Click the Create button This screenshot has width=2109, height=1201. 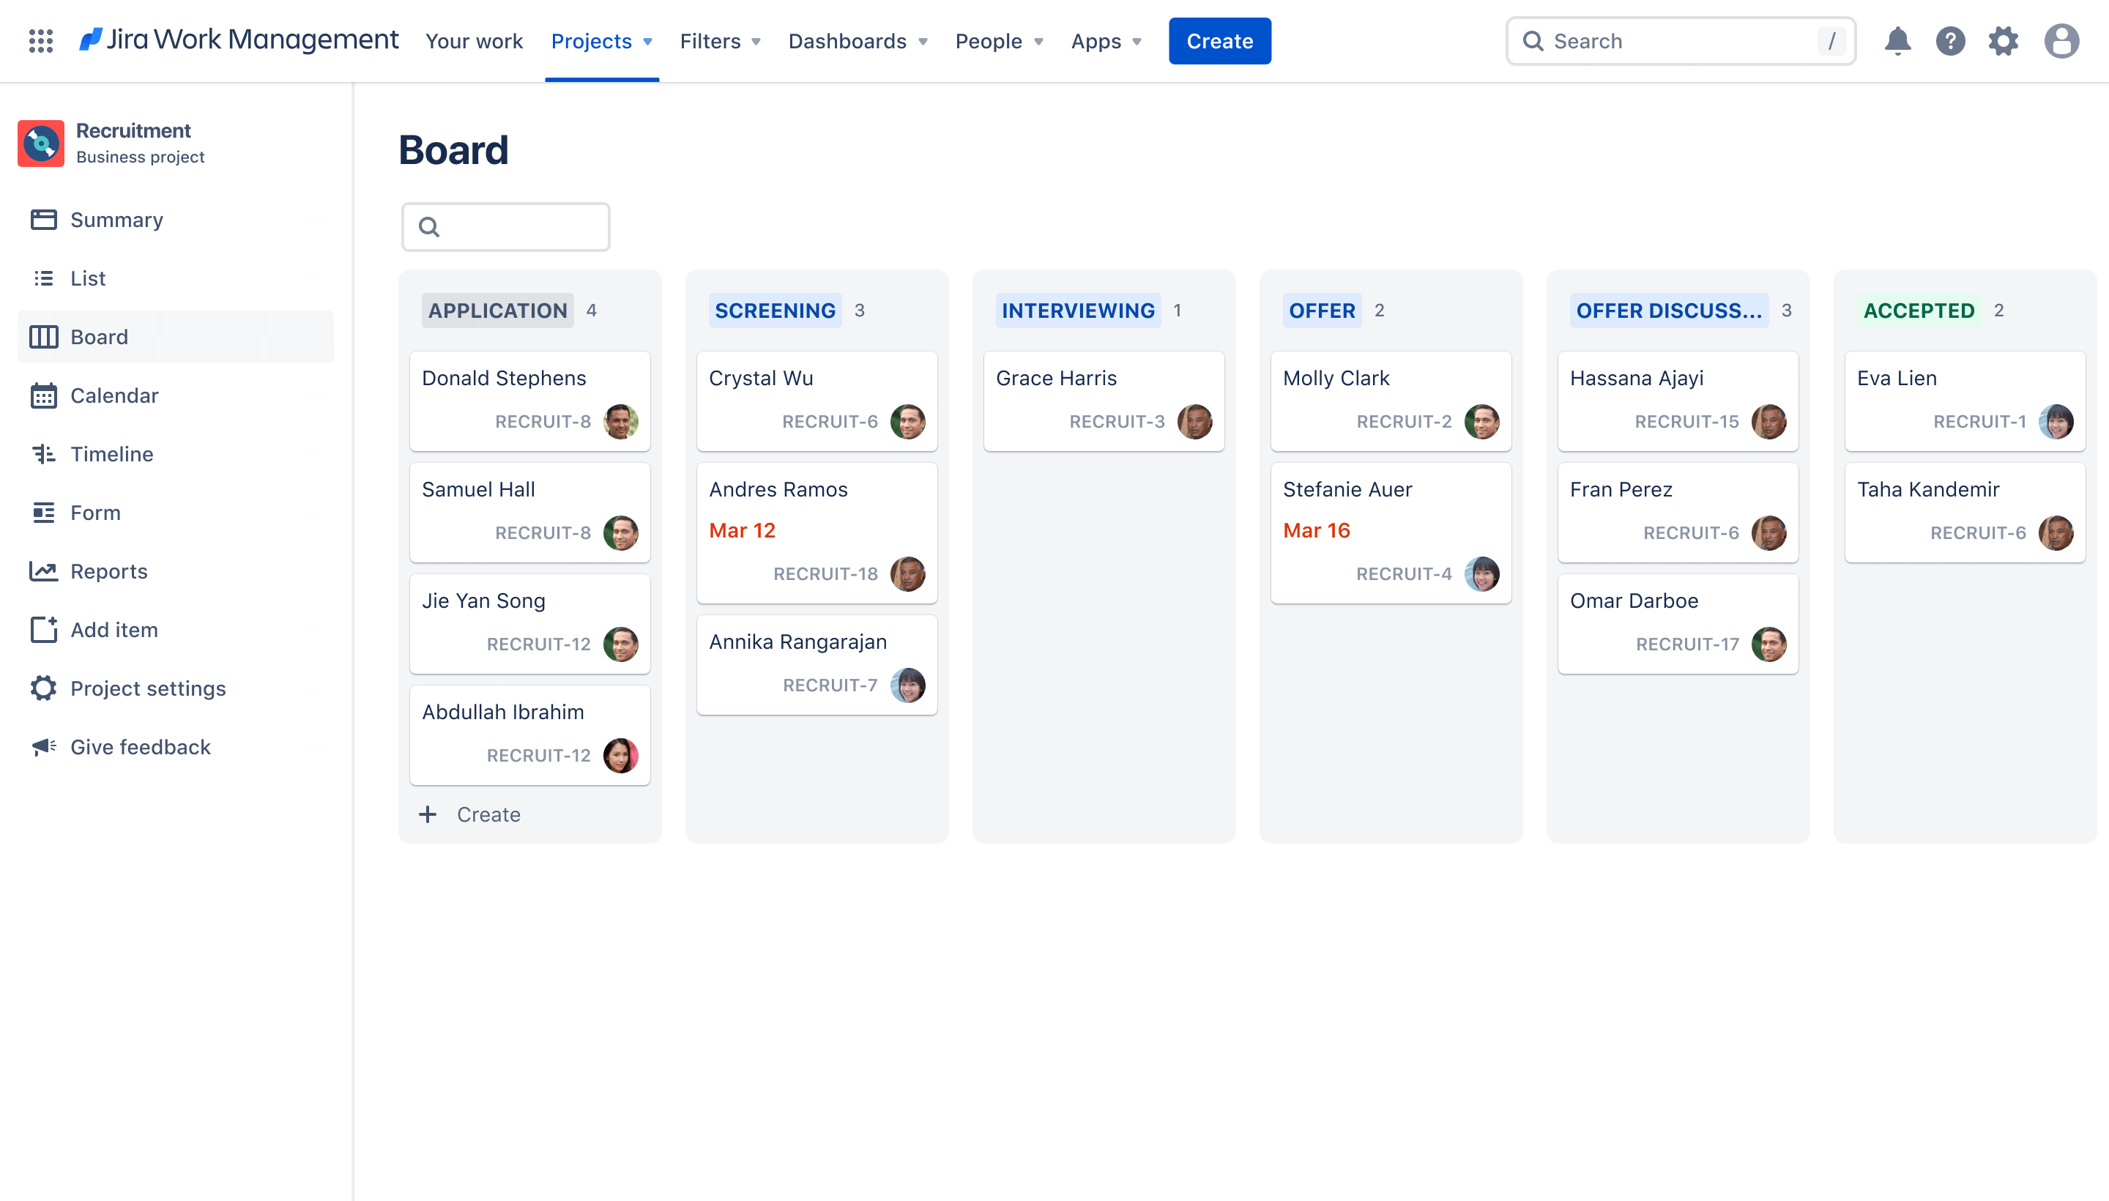(x=1219, y=40)
